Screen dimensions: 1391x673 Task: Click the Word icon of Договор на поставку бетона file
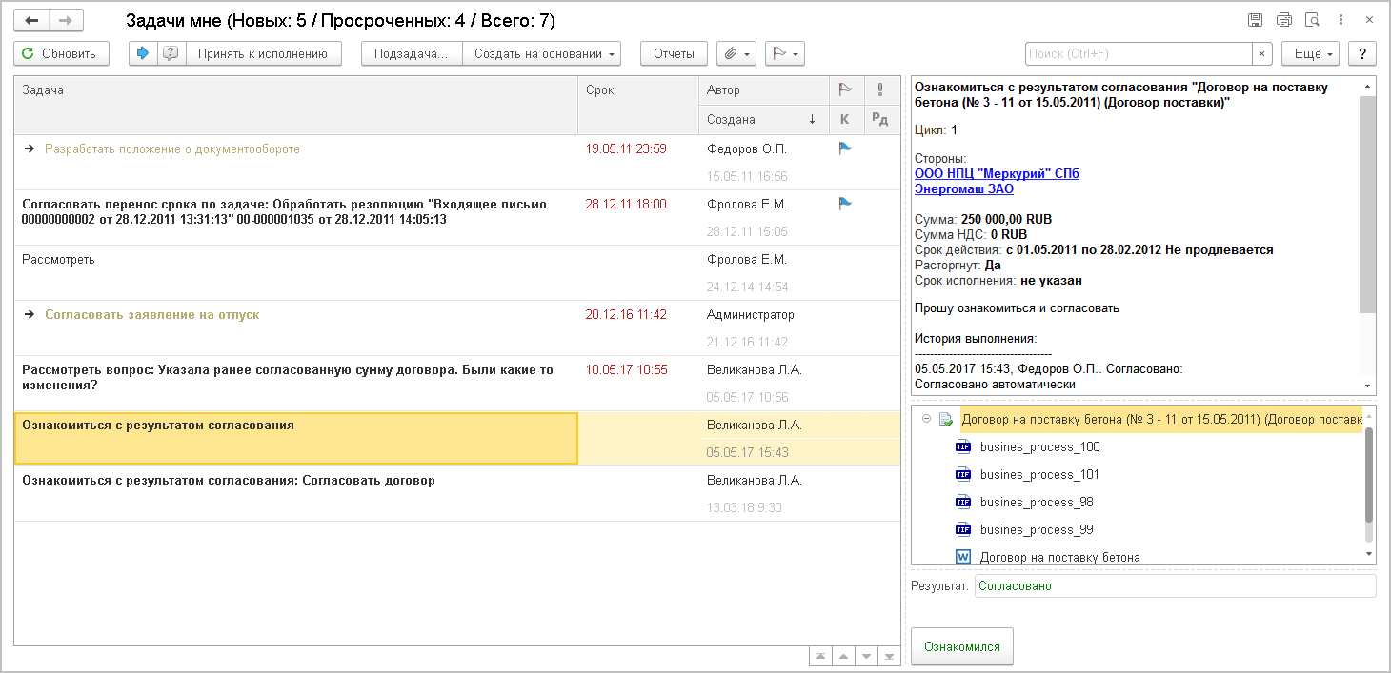point(962,557)
